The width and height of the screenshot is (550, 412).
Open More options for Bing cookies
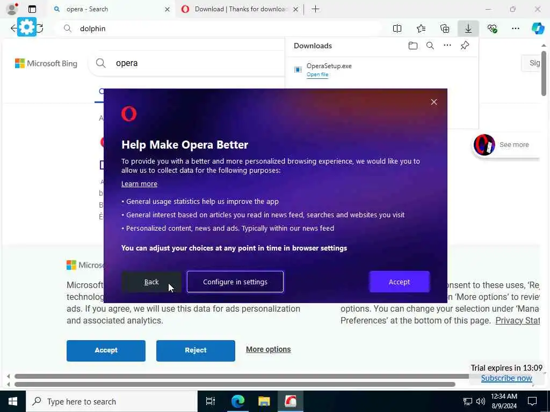pos(269,349)
